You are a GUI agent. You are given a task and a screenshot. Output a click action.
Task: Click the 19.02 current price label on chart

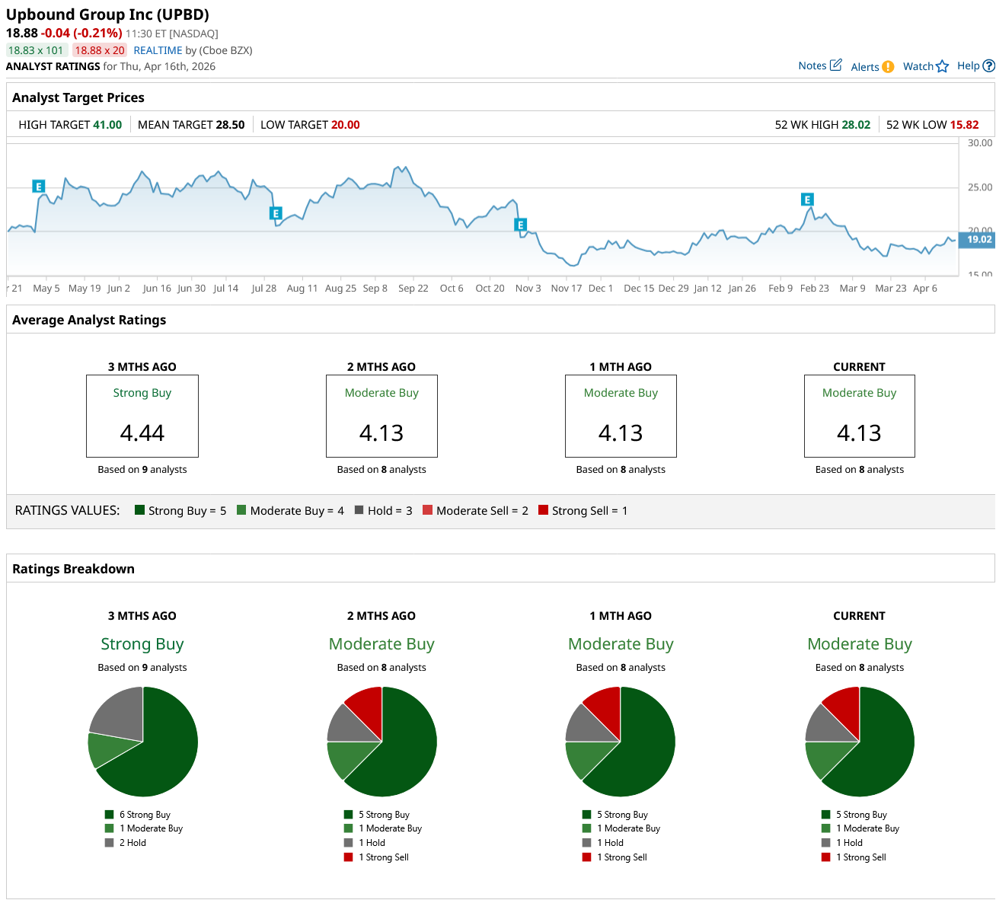coord(977,240)
